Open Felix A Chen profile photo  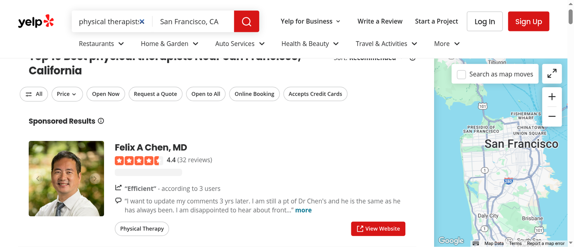coord(66,179)
